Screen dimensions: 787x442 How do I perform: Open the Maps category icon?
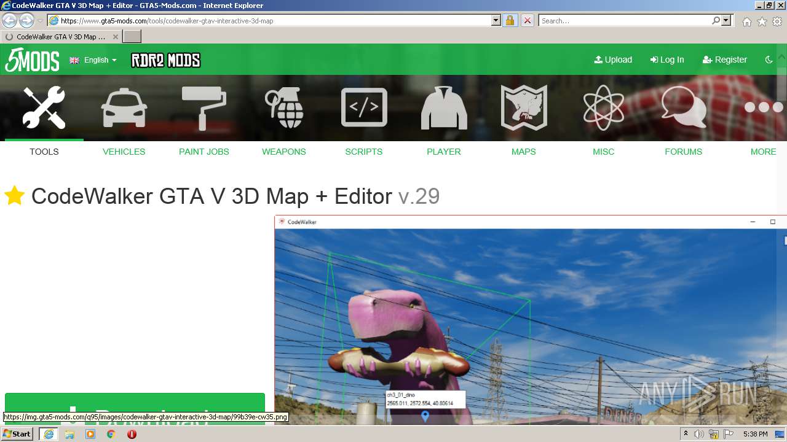click(x=524, y=107)
